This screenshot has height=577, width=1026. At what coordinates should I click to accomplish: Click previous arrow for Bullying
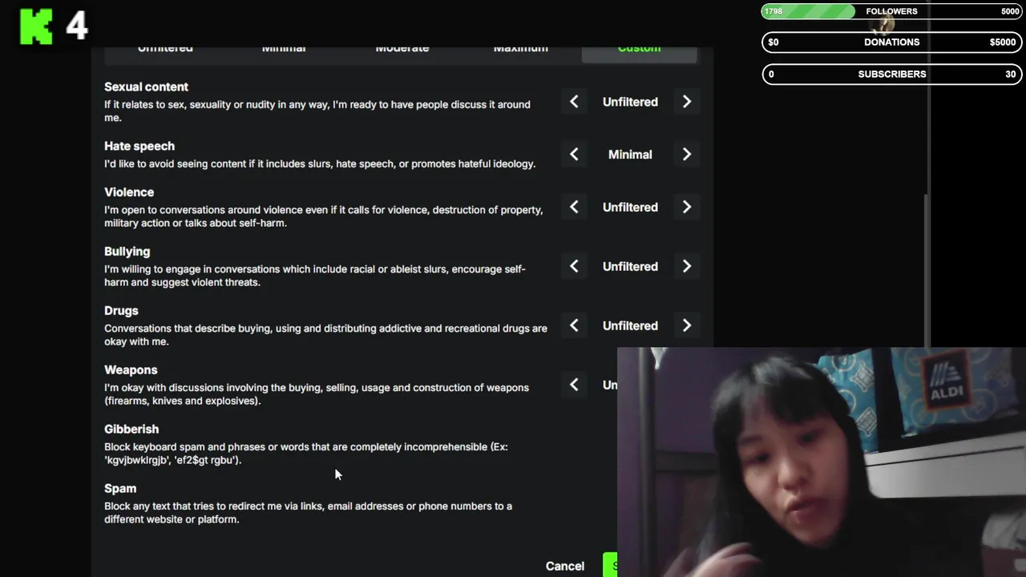(x=574, y=266)
